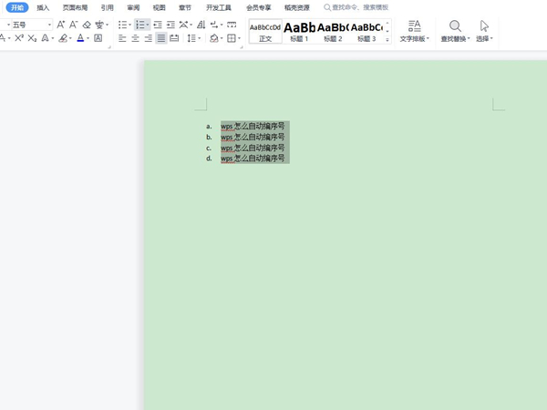
Task: Apply bulleted list formatting
Action: click(122, 25)
